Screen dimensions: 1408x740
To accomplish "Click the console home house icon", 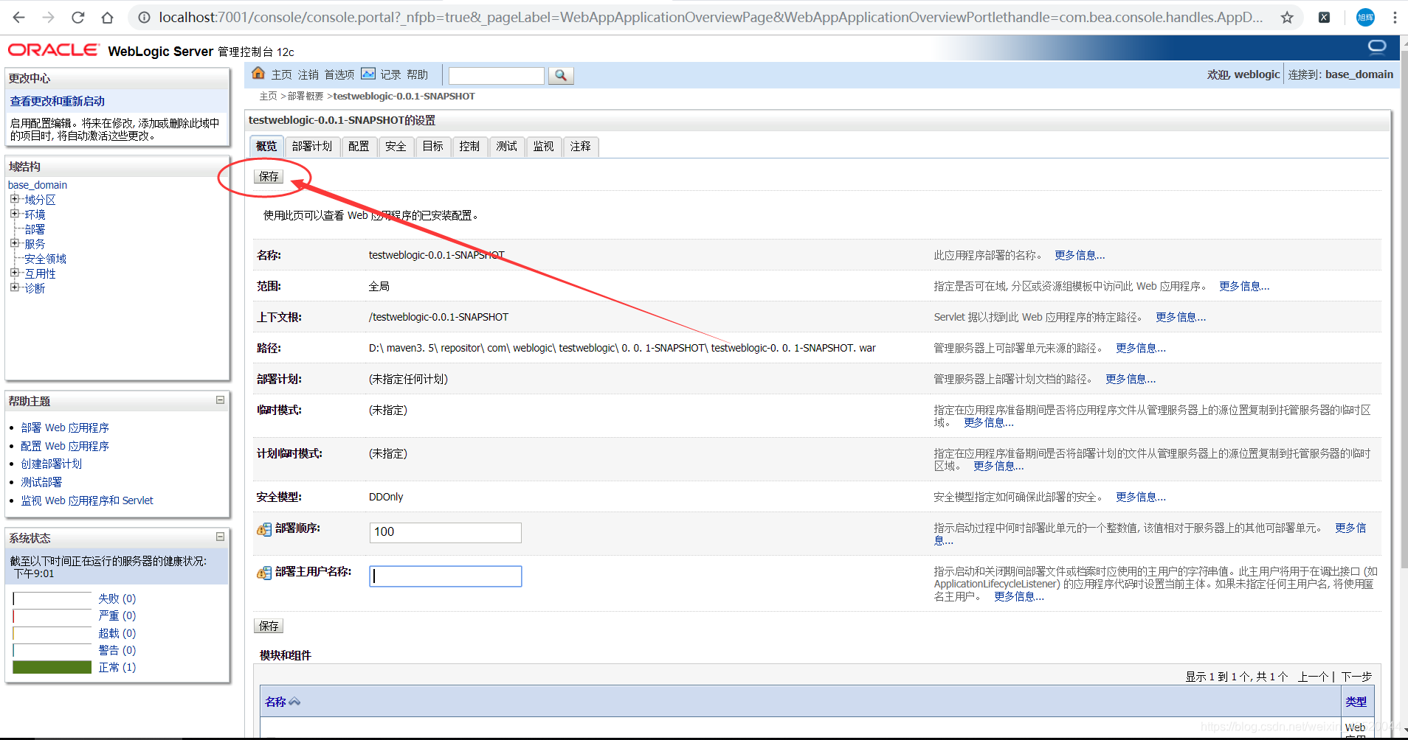I will [x=258, y=73].
